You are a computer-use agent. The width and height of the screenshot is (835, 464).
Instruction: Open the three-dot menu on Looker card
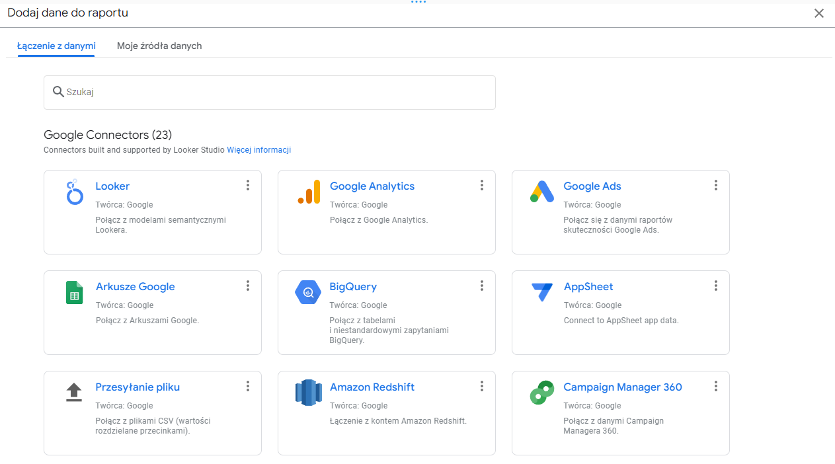248,185
